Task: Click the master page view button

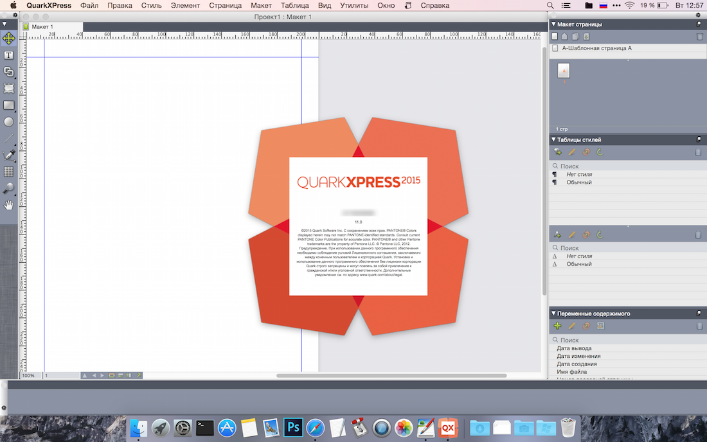Action: point(111,375)
